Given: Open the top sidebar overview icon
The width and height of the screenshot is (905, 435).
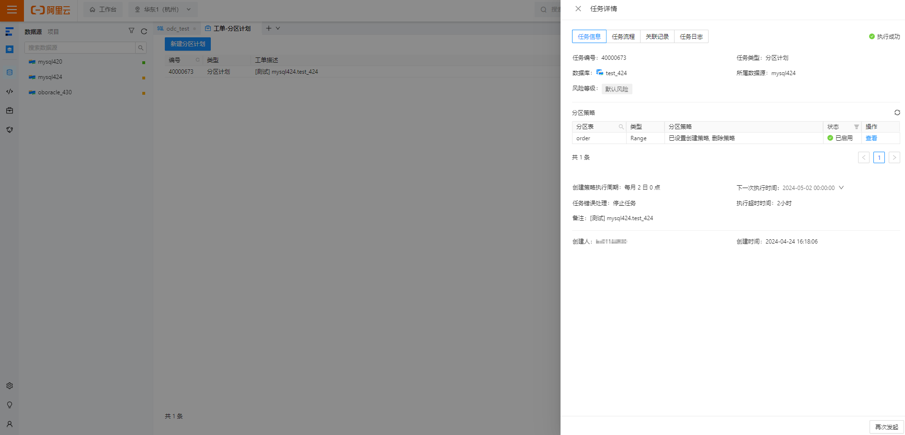Looking at the screenshot, I should click(9, 32).
